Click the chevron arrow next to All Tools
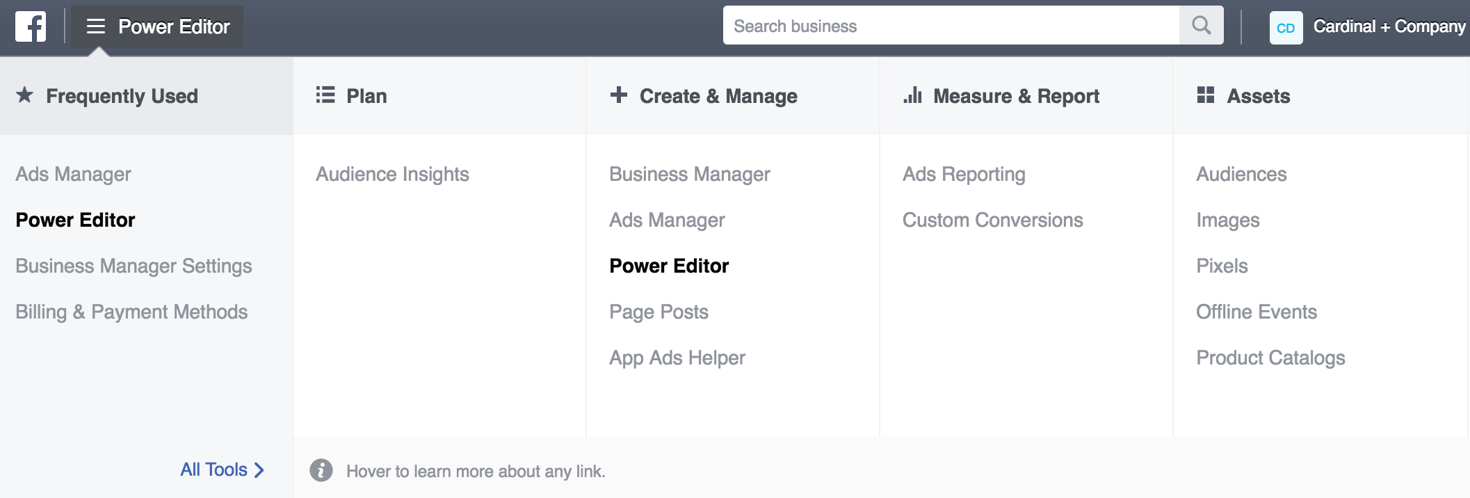 (x=259, y=470)
